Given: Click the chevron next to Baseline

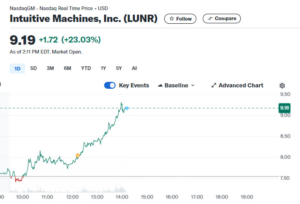Looking at the screenshot, I should pyautogui.click(x=193, y=85).
